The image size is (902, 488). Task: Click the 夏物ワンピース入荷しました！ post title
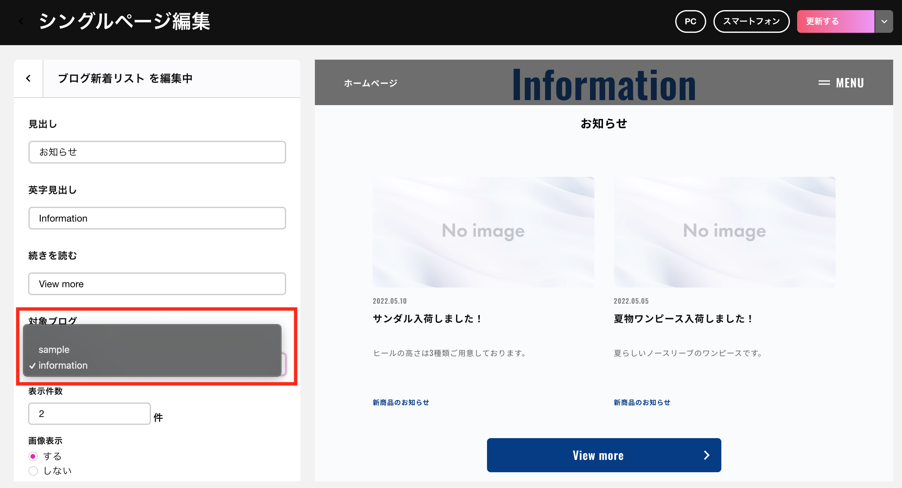pyautogui.click(x=683, y=318)
